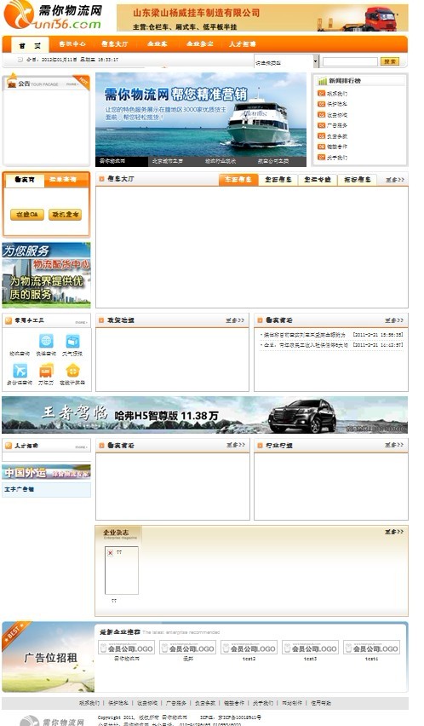Screen dimensions: 424x726
Task: Click the text ad slot below 中国外运
Action: (46, 489)
